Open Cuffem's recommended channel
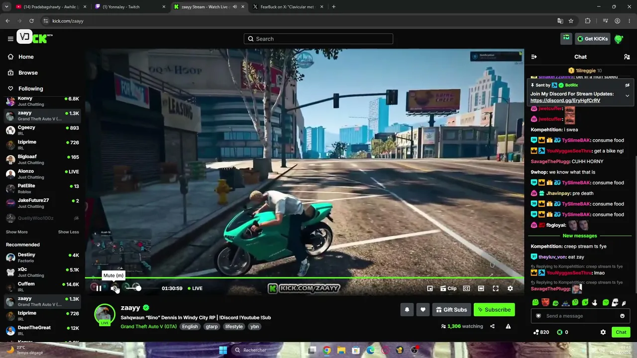Screen dimensions: 637x358 tap(42, 287)
